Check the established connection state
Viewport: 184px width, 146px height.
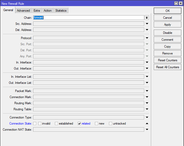click(56, 124)
